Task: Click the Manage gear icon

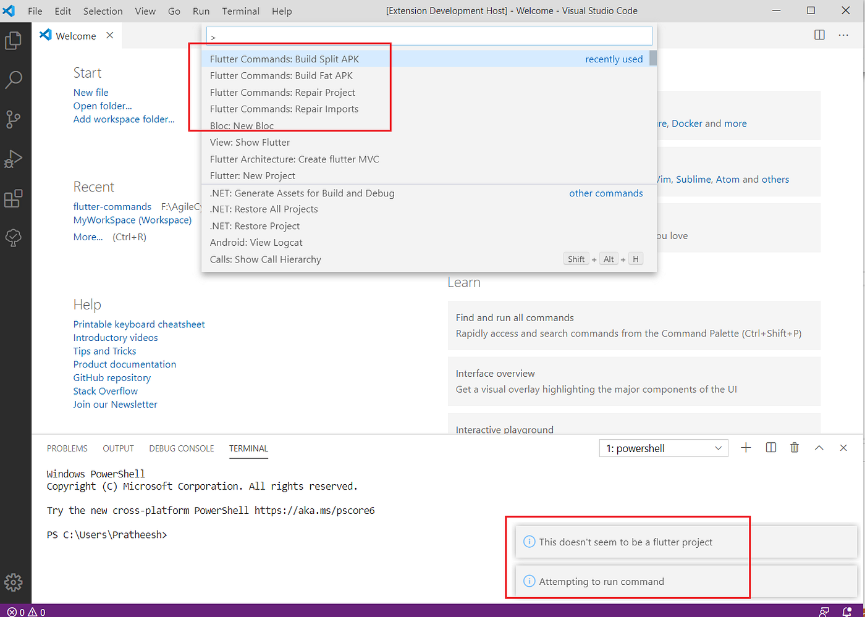Action: pos(14,582)
